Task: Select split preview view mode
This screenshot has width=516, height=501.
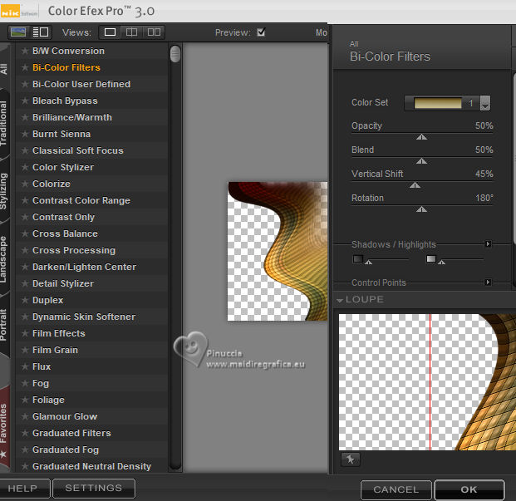Action: (131, 32)
